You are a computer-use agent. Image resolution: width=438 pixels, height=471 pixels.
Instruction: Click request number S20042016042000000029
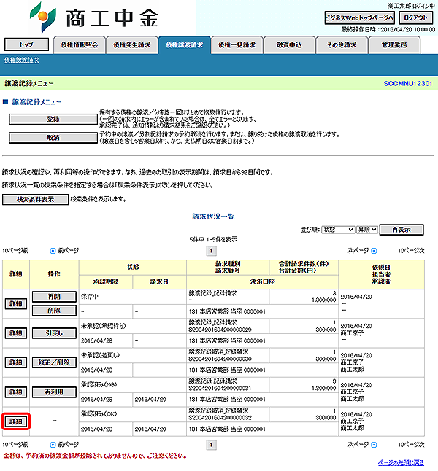coord(220,330)
